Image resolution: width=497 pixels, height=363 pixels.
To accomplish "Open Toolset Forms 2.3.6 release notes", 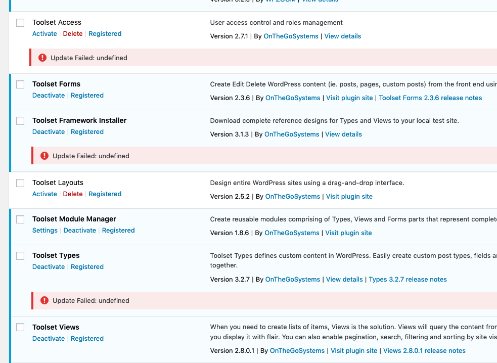I will coord(430,98).
